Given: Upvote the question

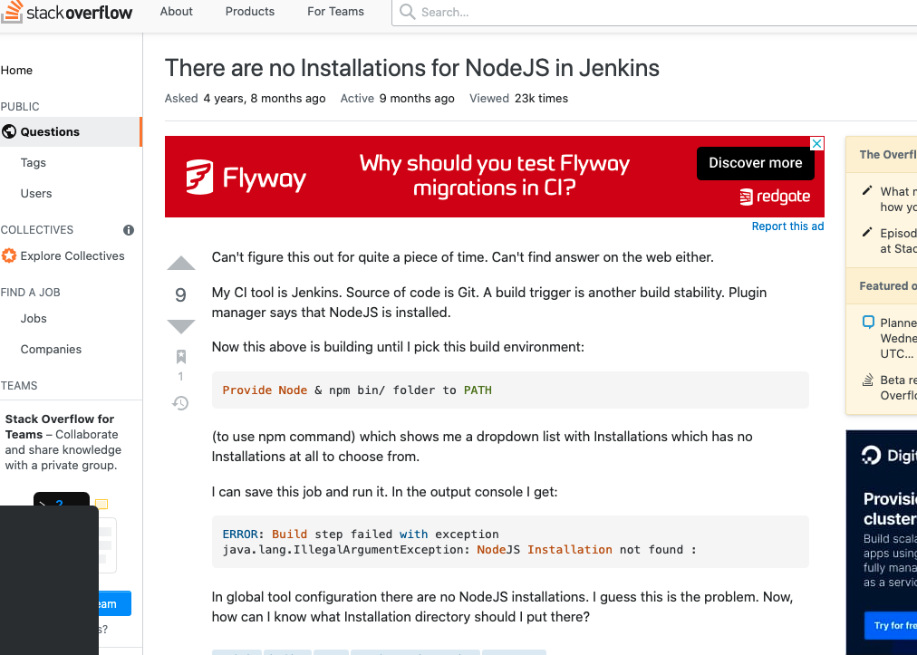Looking at the screenshot, I should [x=180, y=263].
